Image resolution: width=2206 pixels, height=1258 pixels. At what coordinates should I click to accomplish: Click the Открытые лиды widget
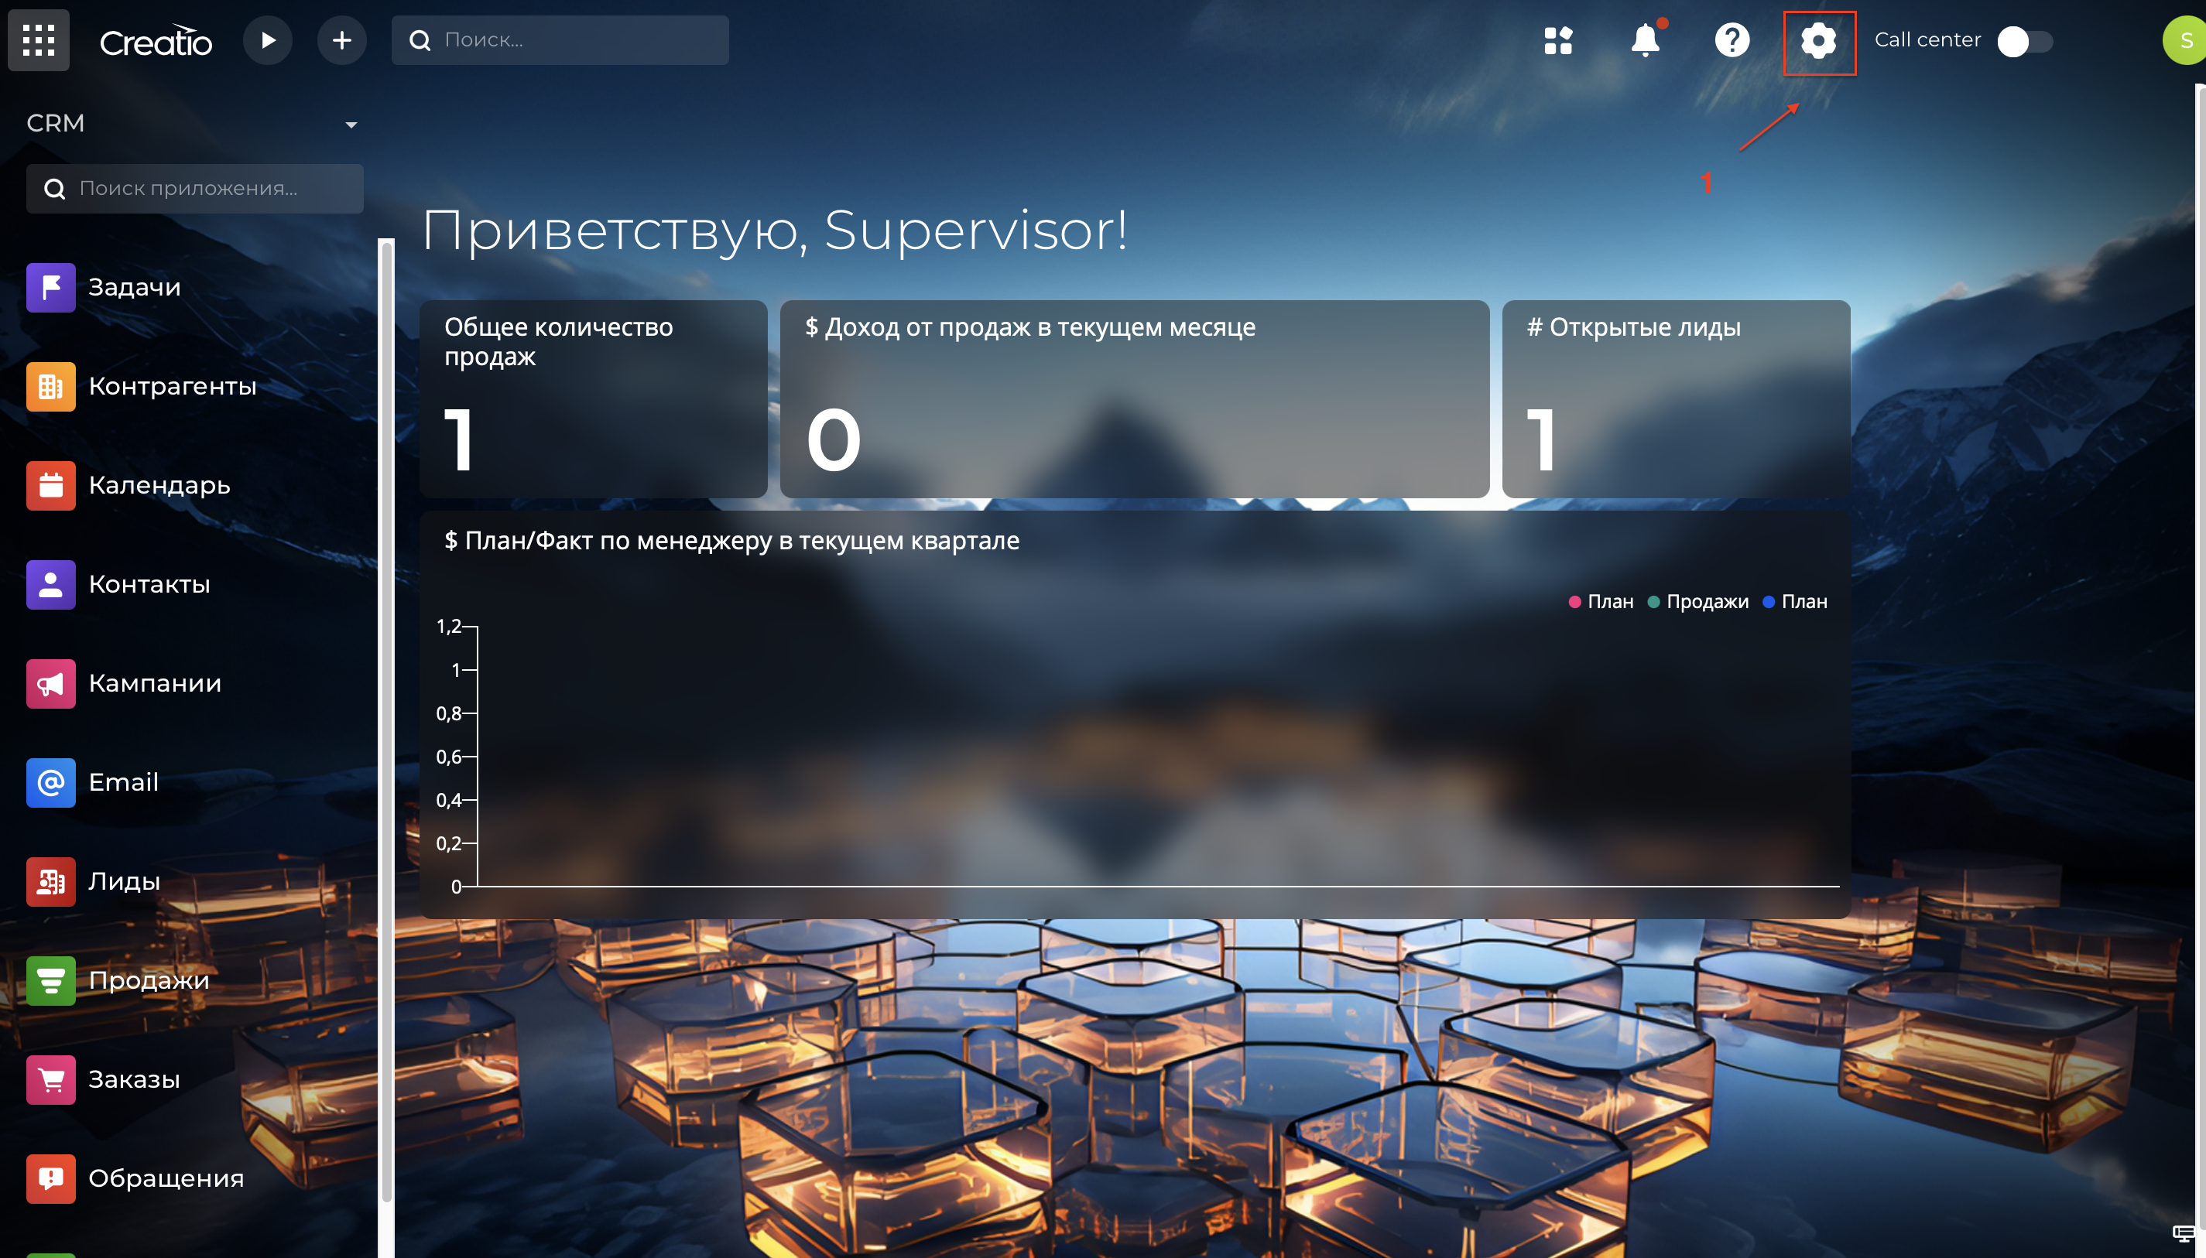coord(1676,399)
